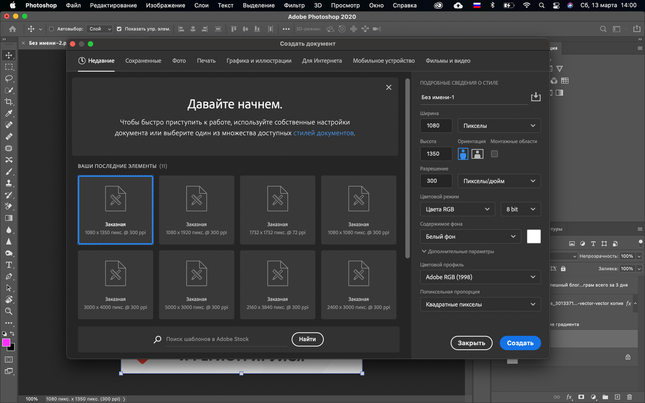Open Creative Cloud icon in menu bar
This screenshot has width=645, height=403.
tap(439, 5)
